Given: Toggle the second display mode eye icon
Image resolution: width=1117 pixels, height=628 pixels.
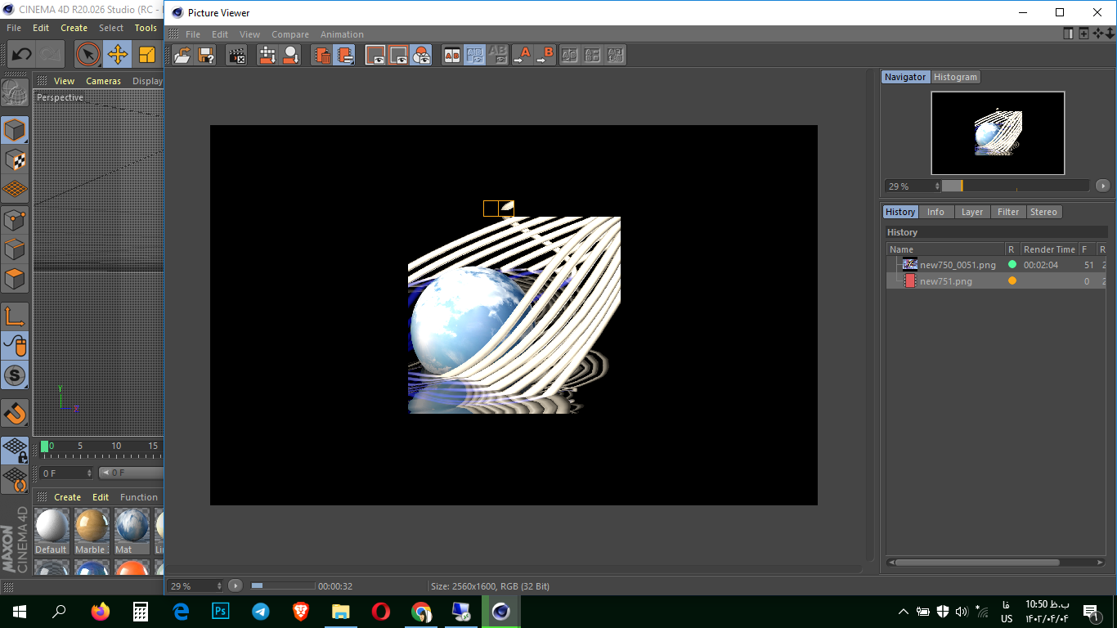Looking at the screenshot, I should (x=398, y=55).
